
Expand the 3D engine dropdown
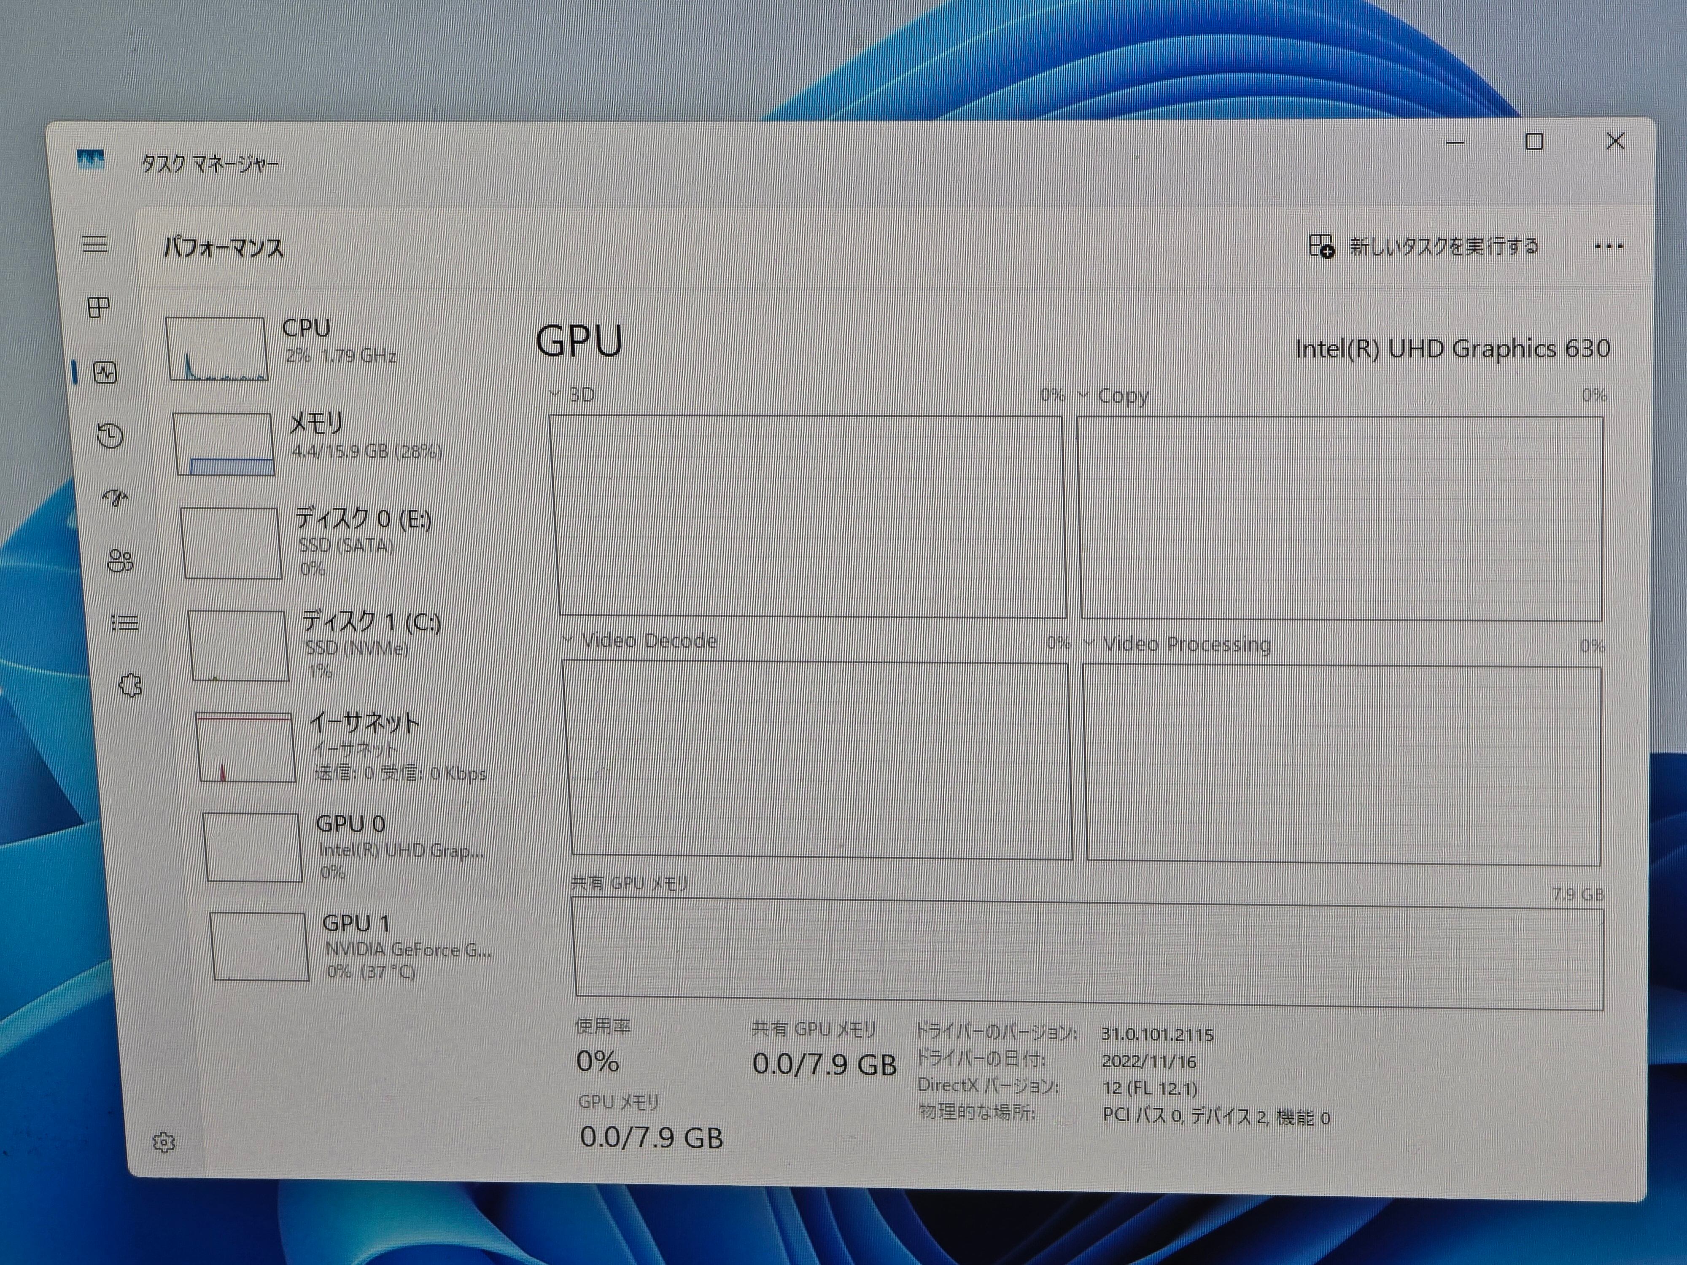point(574,394)
